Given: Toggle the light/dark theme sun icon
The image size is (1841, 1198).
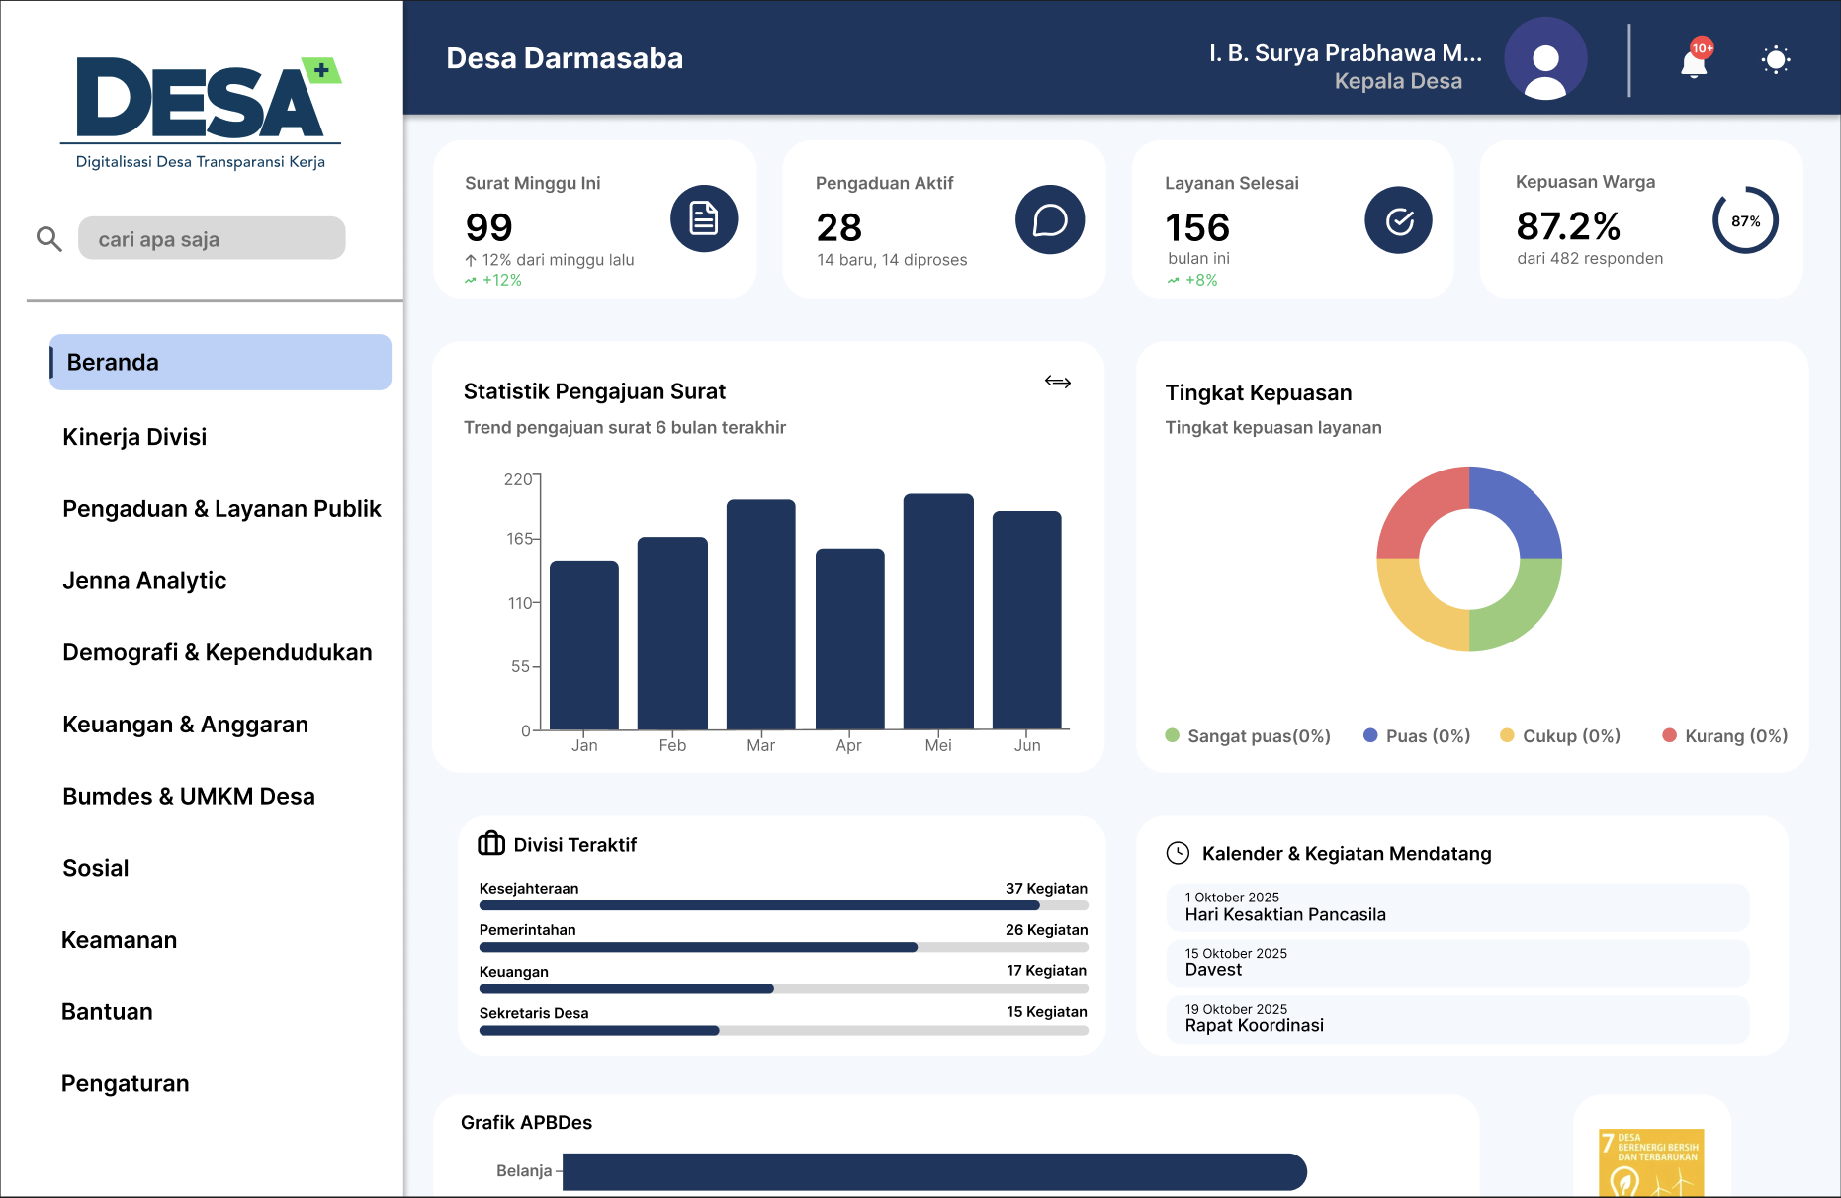Looking at the screenshot, I should pyautogui.click(x=1776, y=60).
